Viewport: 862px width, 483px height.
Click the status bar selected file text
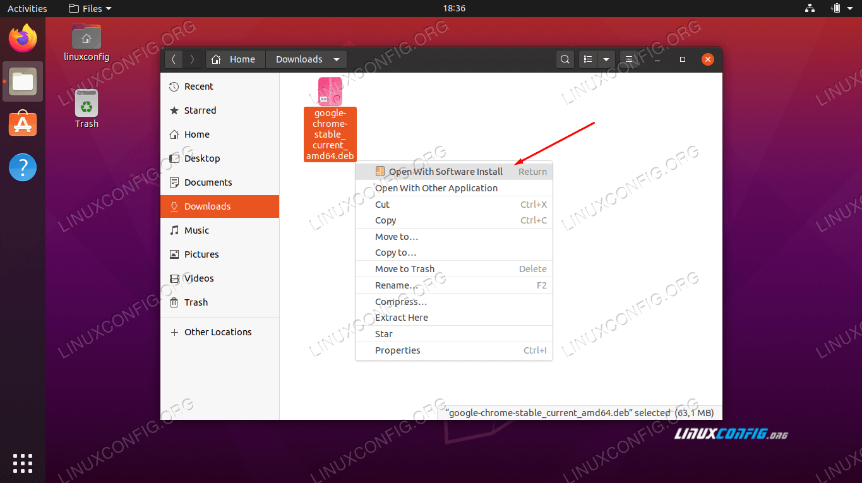[580, 413]
